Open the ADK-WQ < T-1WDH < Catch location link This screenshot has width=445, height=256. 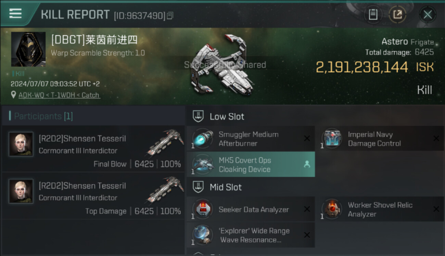[59, 95]
